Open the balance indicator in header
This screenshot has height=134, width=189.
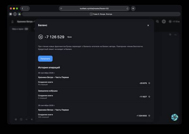(x=174, y=22)
